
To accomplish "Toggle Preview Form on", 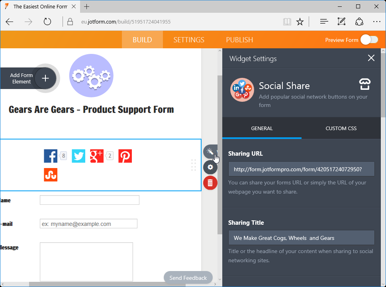I will [369, 40].
